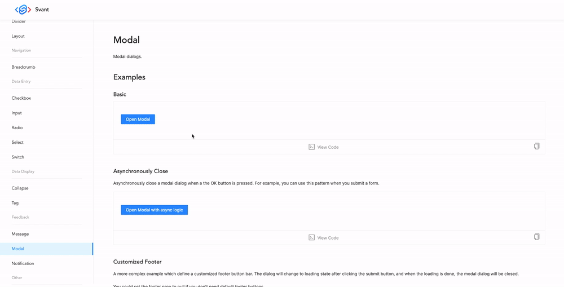Expand View Code for Basic example
The height and width of the screenshot is (287, 564).
328,147
